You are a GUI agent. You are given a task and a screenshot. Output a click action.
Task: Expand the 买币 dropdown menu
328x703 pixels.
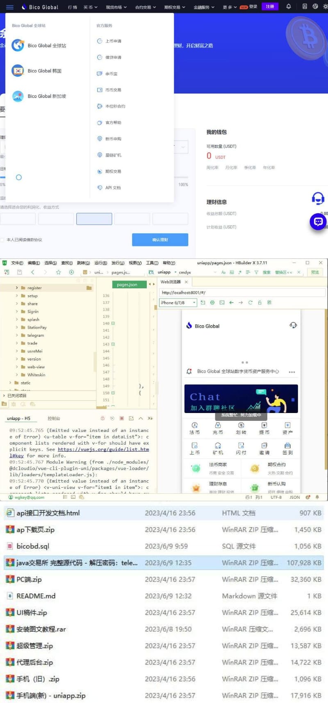point(90,7)
